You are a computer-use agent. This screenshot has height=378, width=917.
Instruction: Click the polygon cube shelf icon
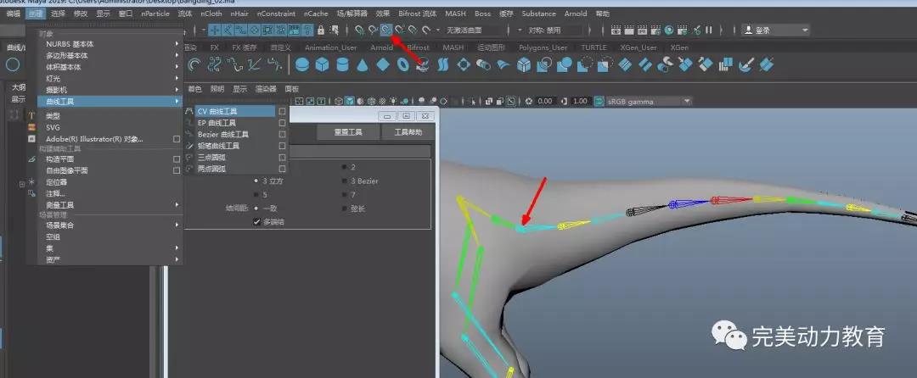[323, 64]
